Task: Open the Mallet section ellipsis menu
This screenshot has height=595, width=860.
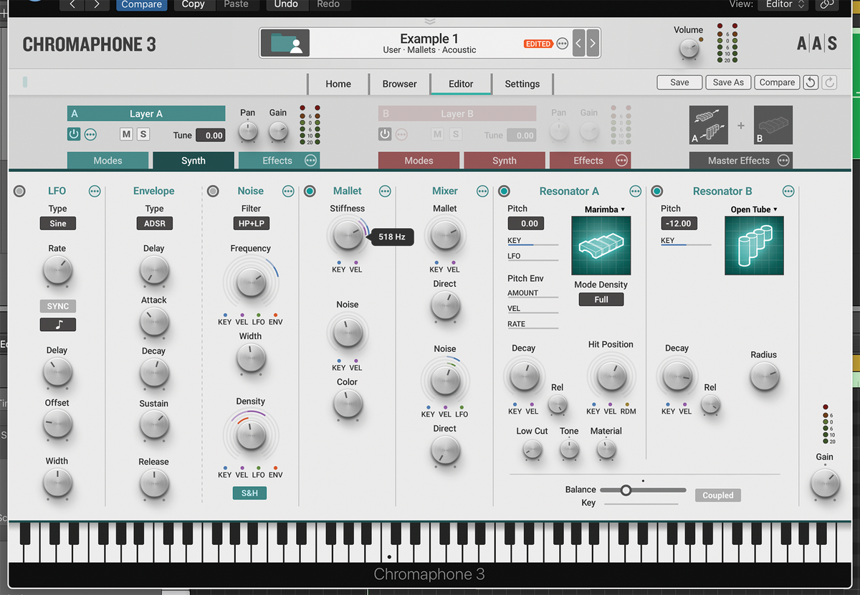Action: (x=385, y=191)
